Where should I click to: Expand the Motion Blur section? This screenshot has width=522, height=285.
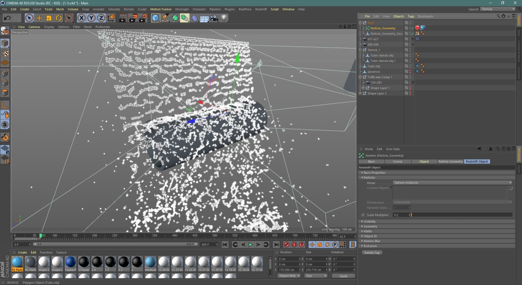[372, 241]
